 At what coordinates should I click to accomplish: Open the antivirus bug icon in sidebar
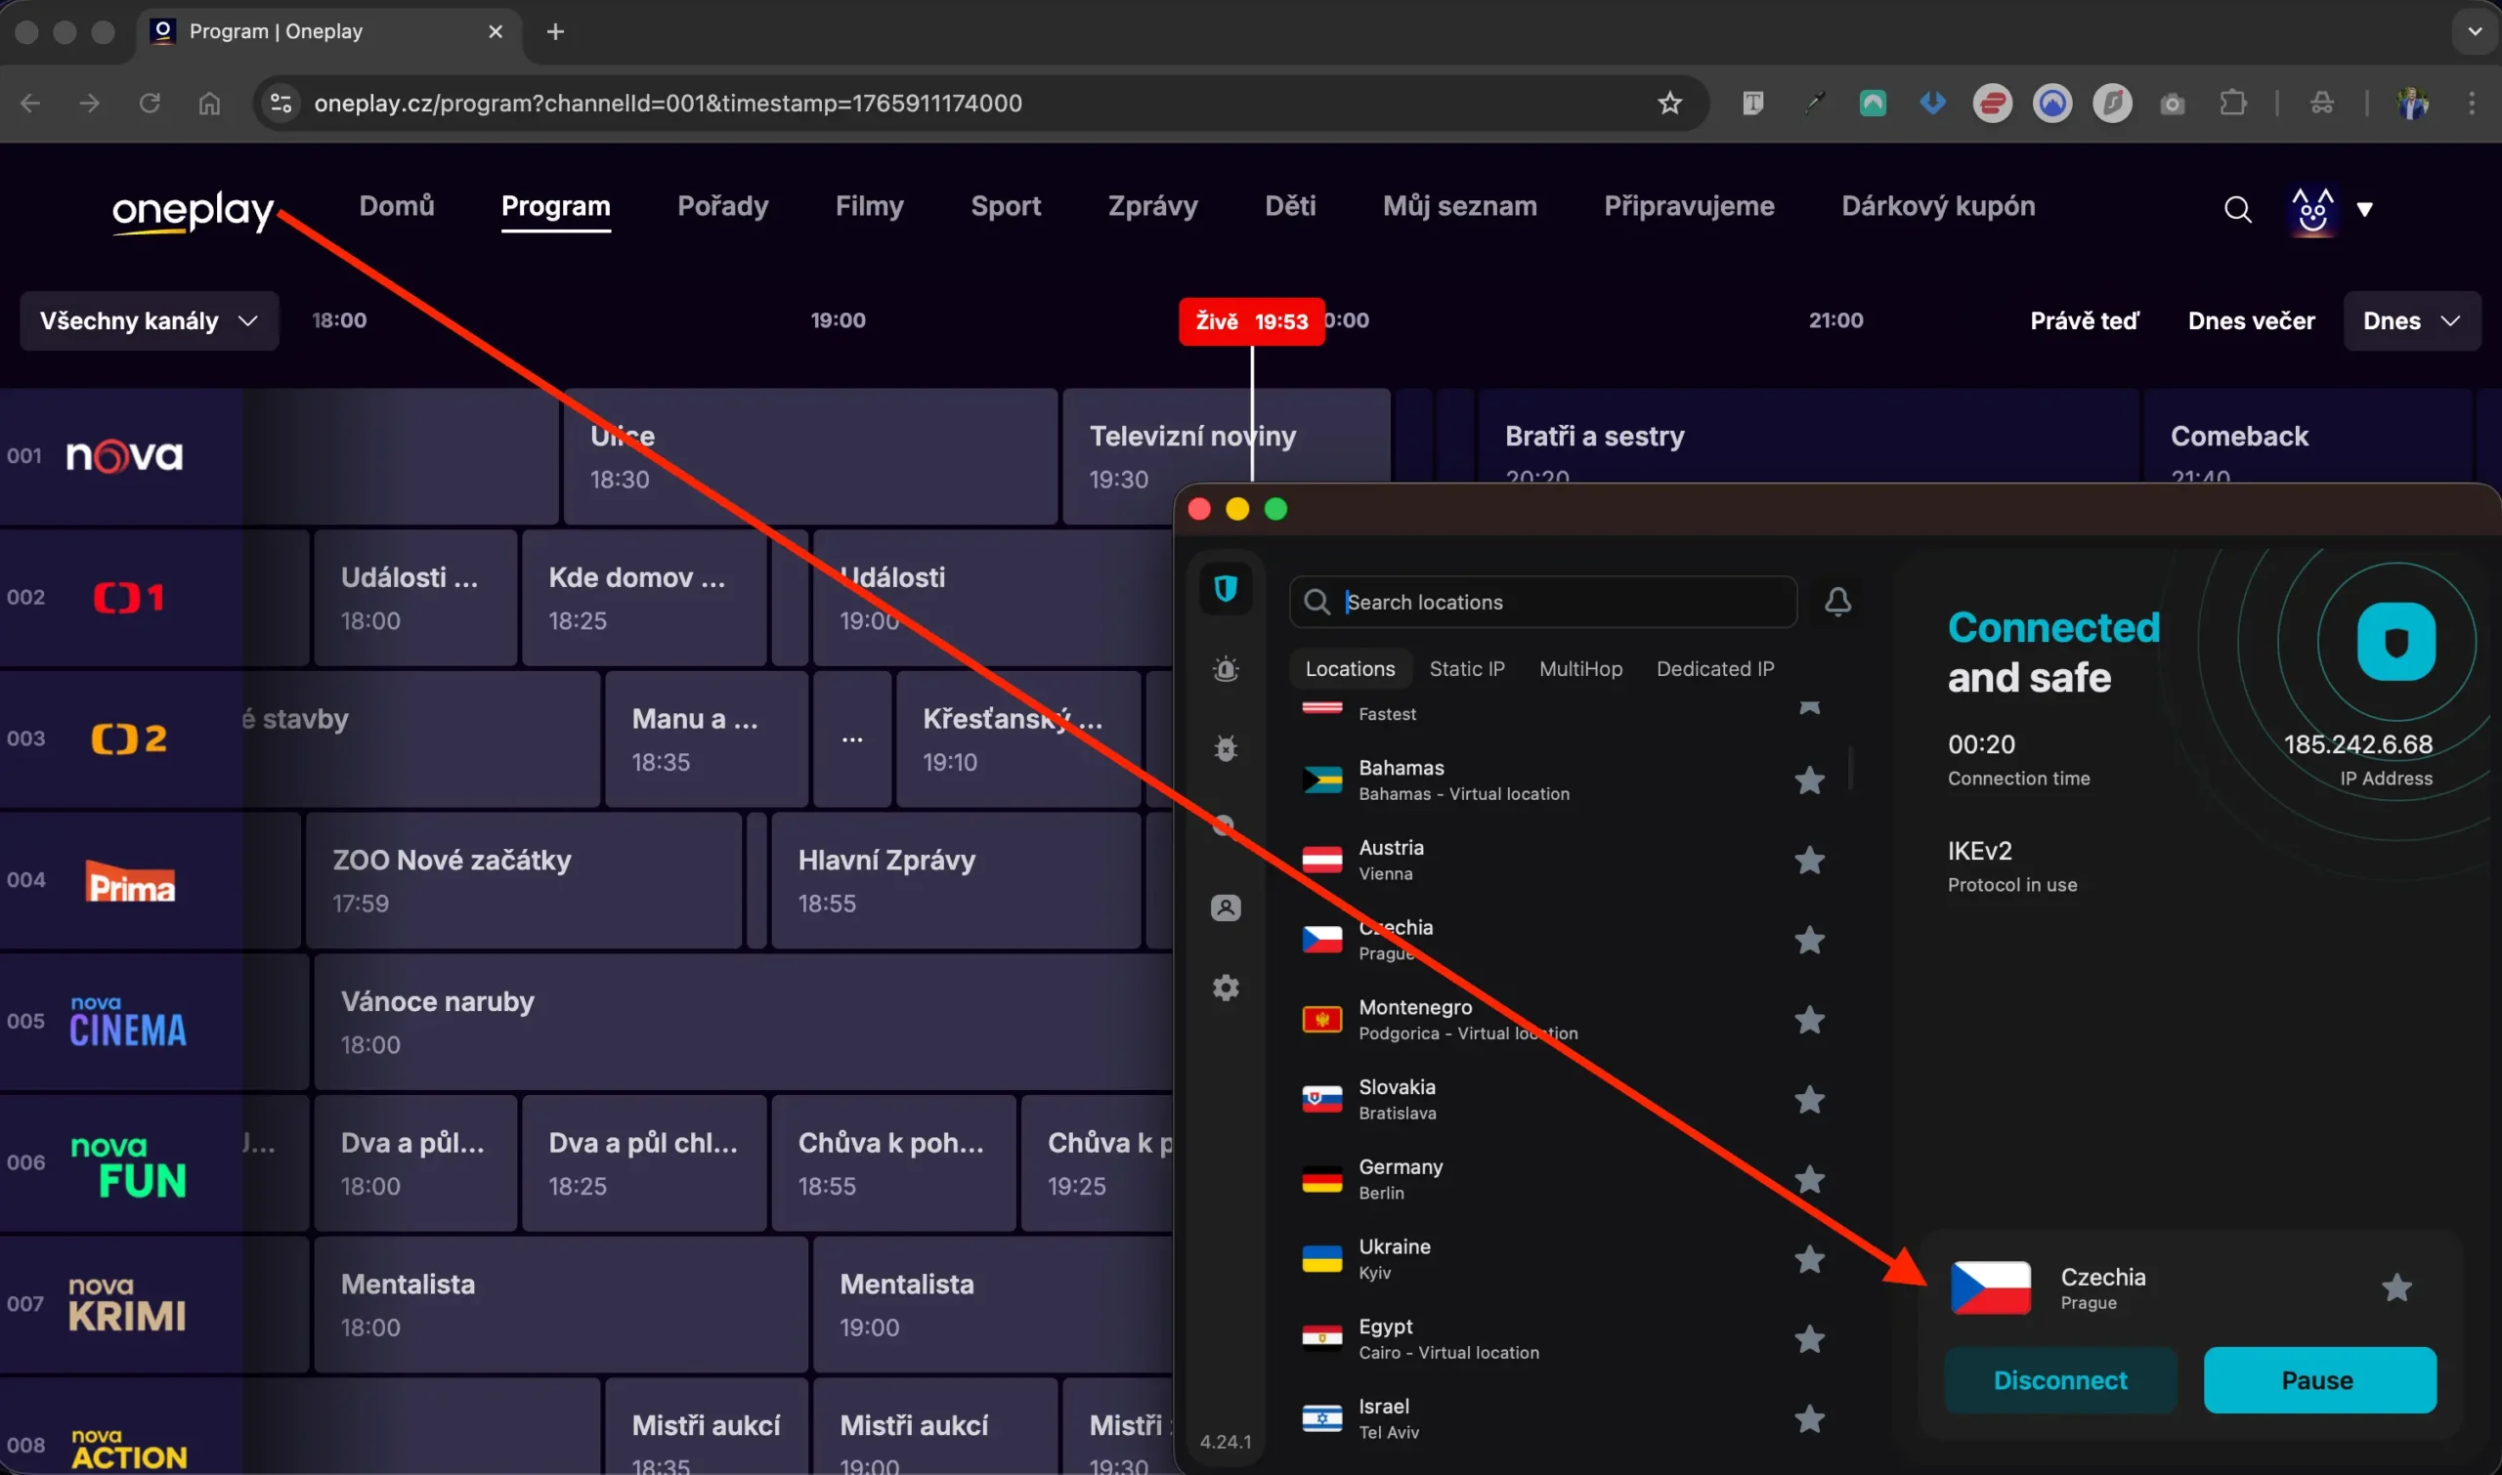click(1227, 747)
